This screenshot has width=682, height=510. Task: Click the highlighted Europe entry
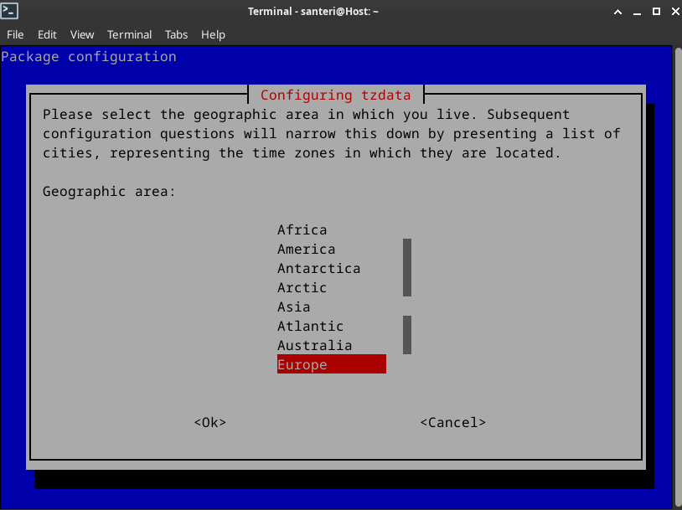(331, 365)
